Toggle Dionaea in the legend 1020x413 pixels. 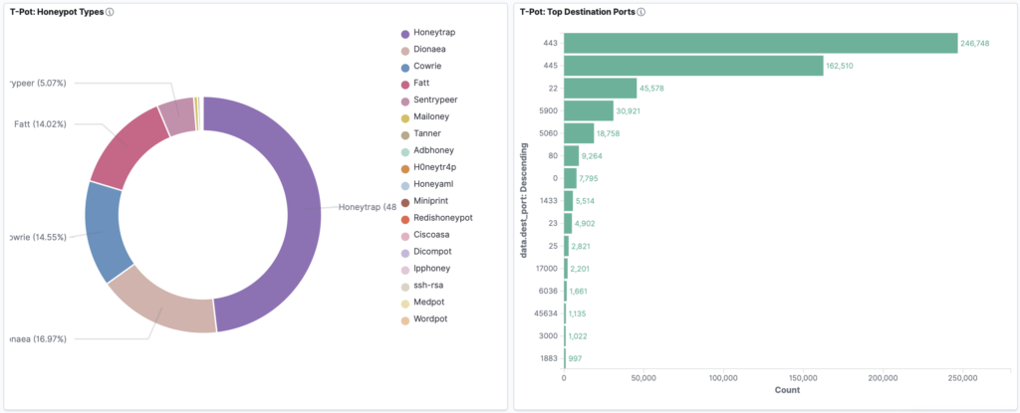coord(433,50)
